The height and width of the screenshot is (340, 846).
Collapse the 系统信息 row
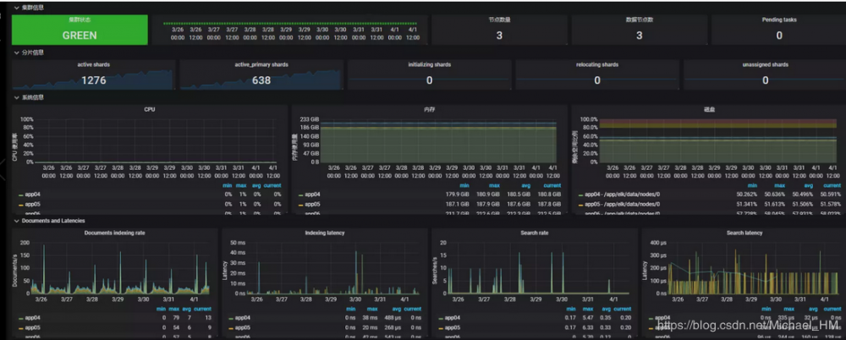[x=33, y=97]
